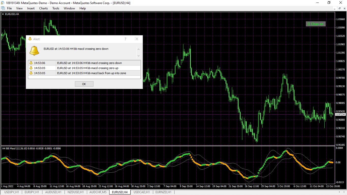Switch to the USDCAD,H1 chart tab
This screenshot has height=195, width=347.
141,192
